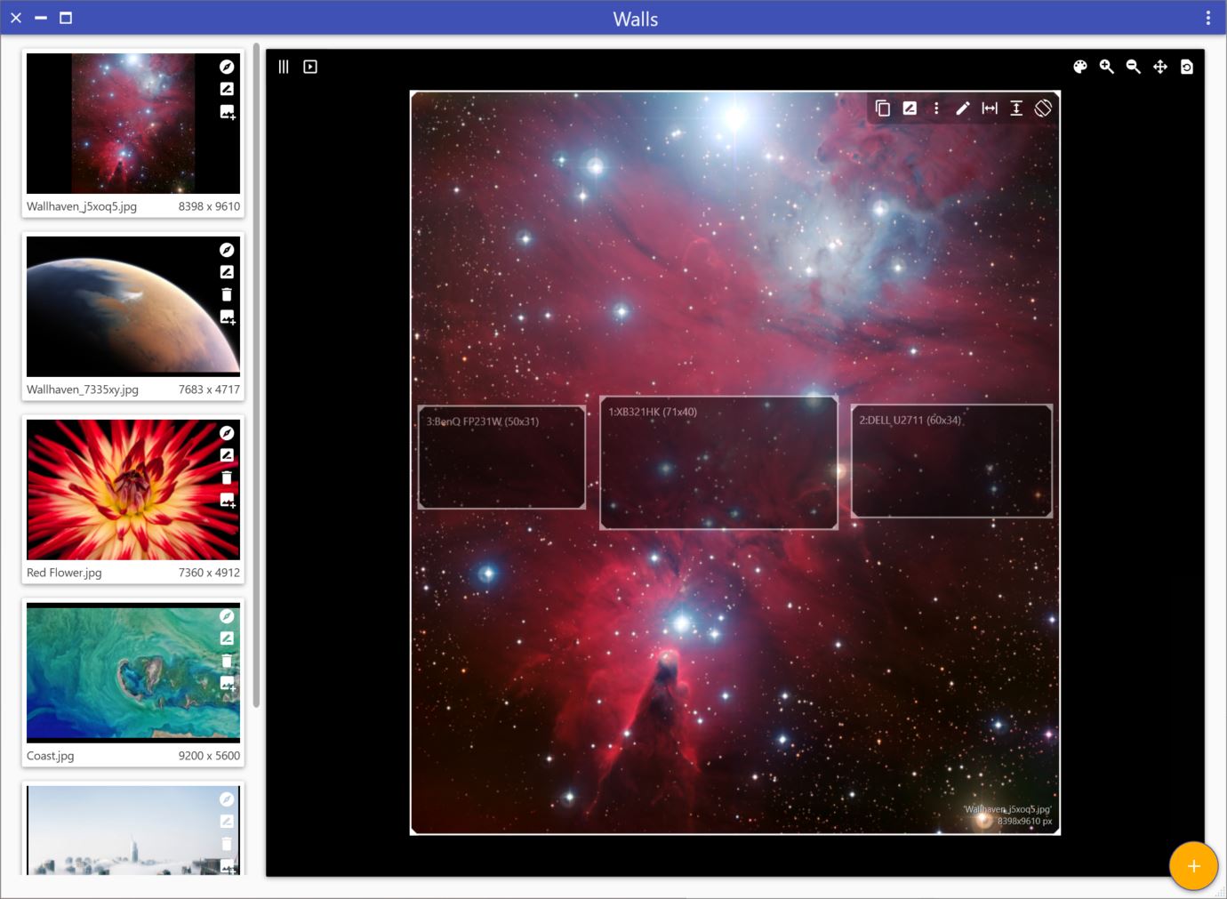Select the Coast thumbnail
This screenshot has width=1227, height=899.
(133, 673)
